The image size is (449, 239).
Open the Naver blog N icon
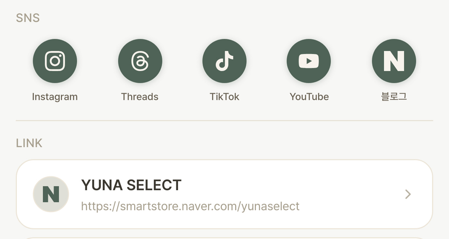click(x=394, y=61)
